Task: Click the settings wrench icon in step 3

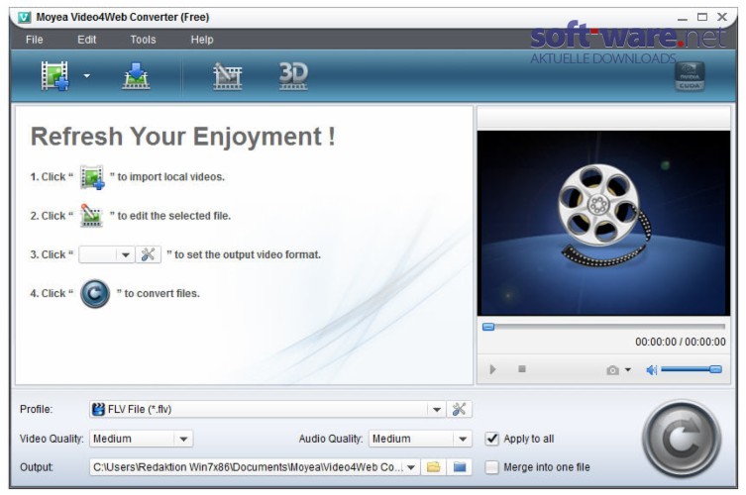Action: (148, 254)
